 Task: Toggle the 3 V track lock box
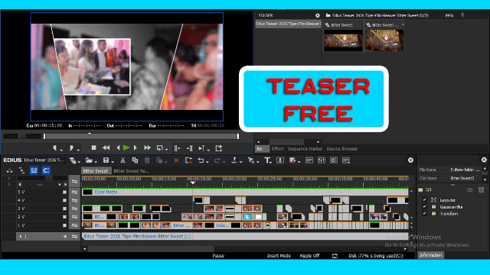[x=64, y=209]
